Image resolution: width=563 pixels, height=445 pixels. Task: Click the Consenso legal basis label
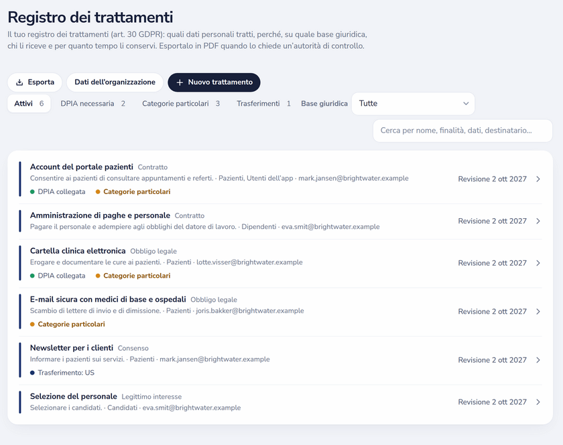pos(133,348)
